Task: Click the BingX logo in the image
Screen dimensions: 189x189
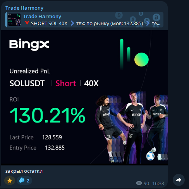Action: [29, 44]
